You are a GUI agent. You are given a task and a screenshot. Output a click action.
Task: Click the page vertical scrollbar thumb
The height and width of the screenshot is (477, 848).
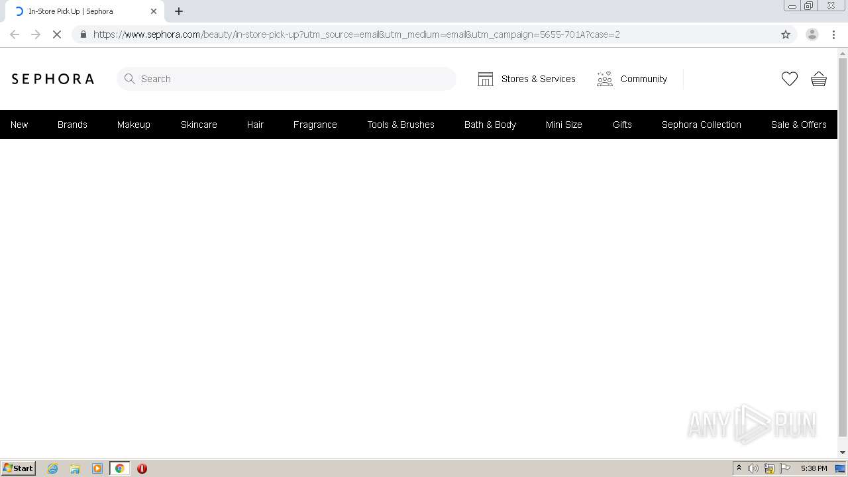coord(843,247)
